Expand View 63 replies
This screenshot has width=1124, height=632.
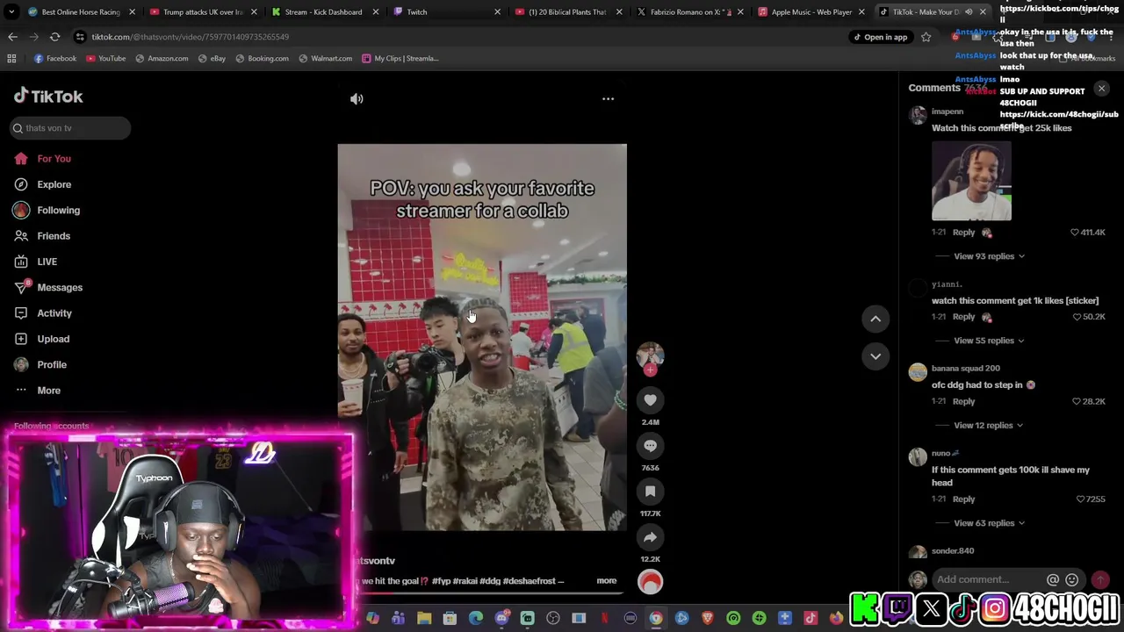point(989,523)
